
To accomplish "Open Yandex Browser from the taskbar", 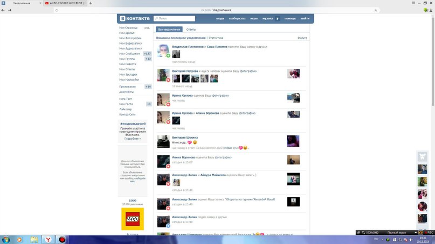I will [49, 240].
